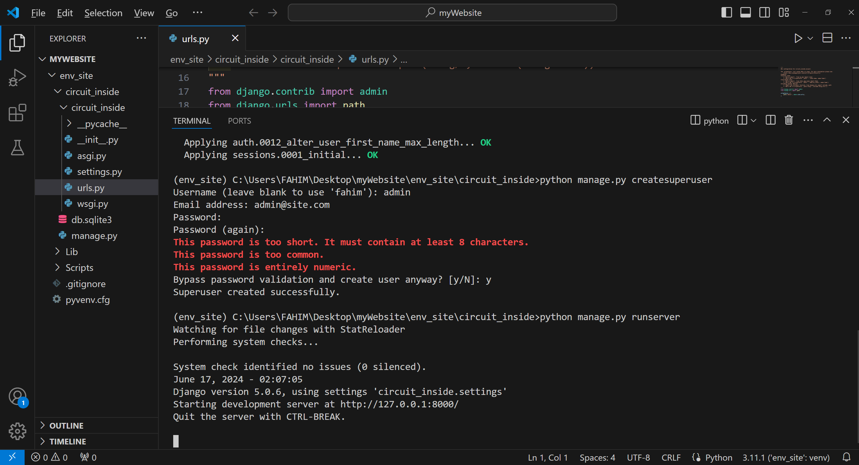Click the remote window indicator
This screenshot has height=465, width=859.
click(x=12, y=457)
